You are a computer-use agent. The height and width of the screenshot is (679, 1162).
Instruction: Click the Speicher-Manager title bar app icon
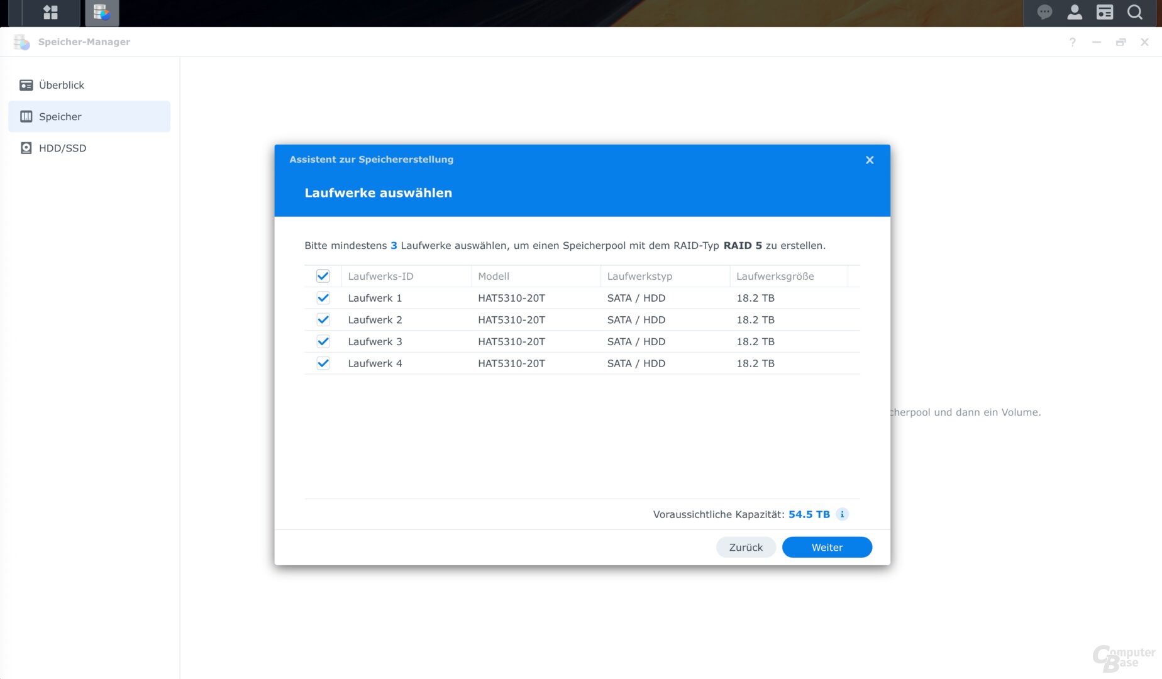coord(22,42)
